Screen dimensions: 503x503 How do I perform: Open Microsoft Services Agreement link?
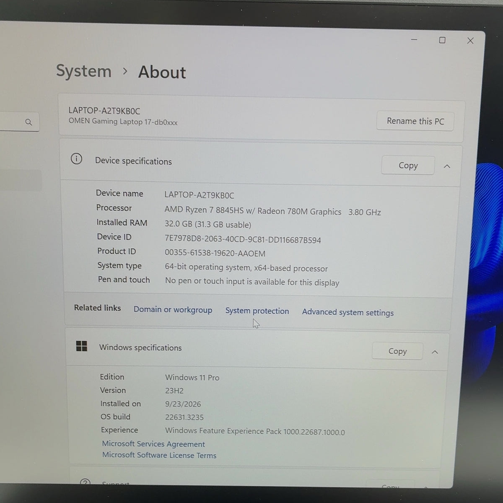[153, 444]
